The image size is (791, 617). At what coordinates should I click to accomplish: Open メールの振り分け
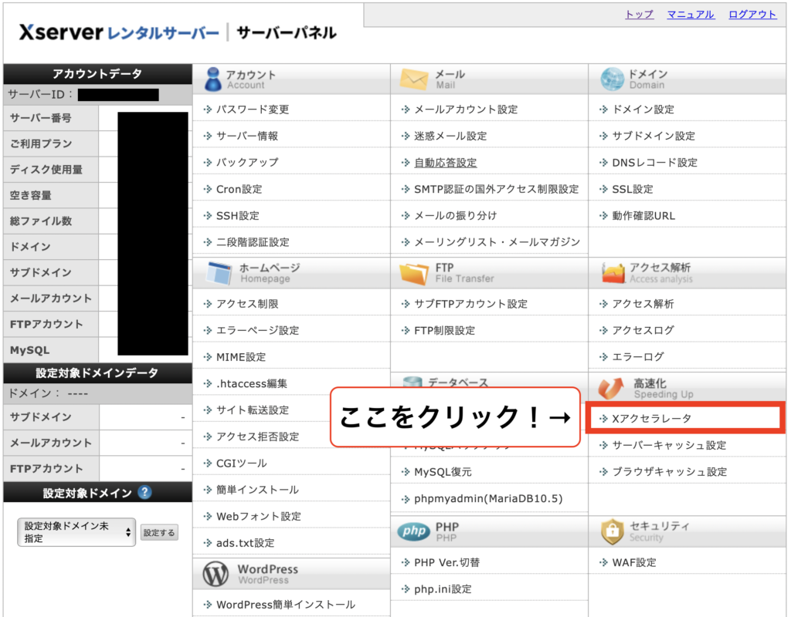[x=456, y=216]
